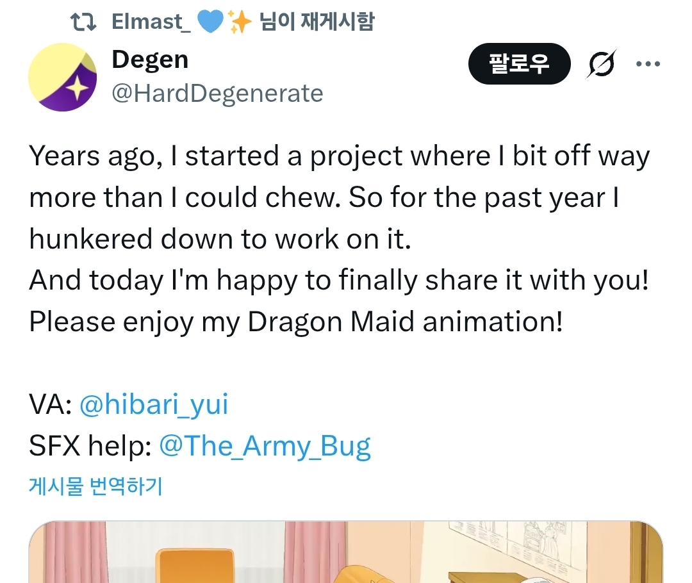Click the 님이 재게시함 repost label
Screen dimensions: 692x583
click(x=317, y=22)
